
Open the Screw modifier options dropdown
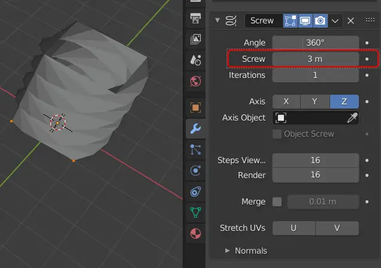click(x=335, y=20)
